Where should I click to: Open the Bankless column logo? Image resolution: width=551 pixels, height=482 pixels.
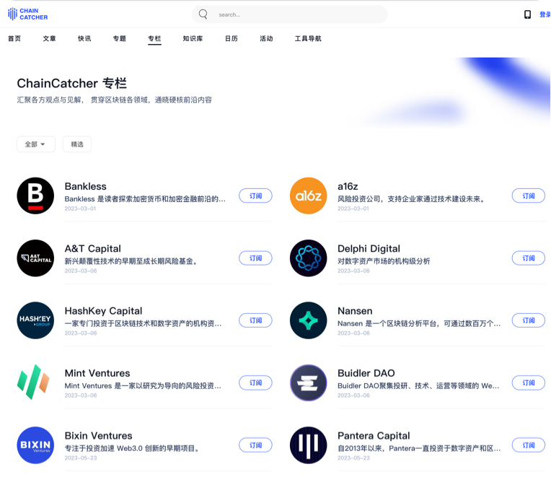(35, 196)
